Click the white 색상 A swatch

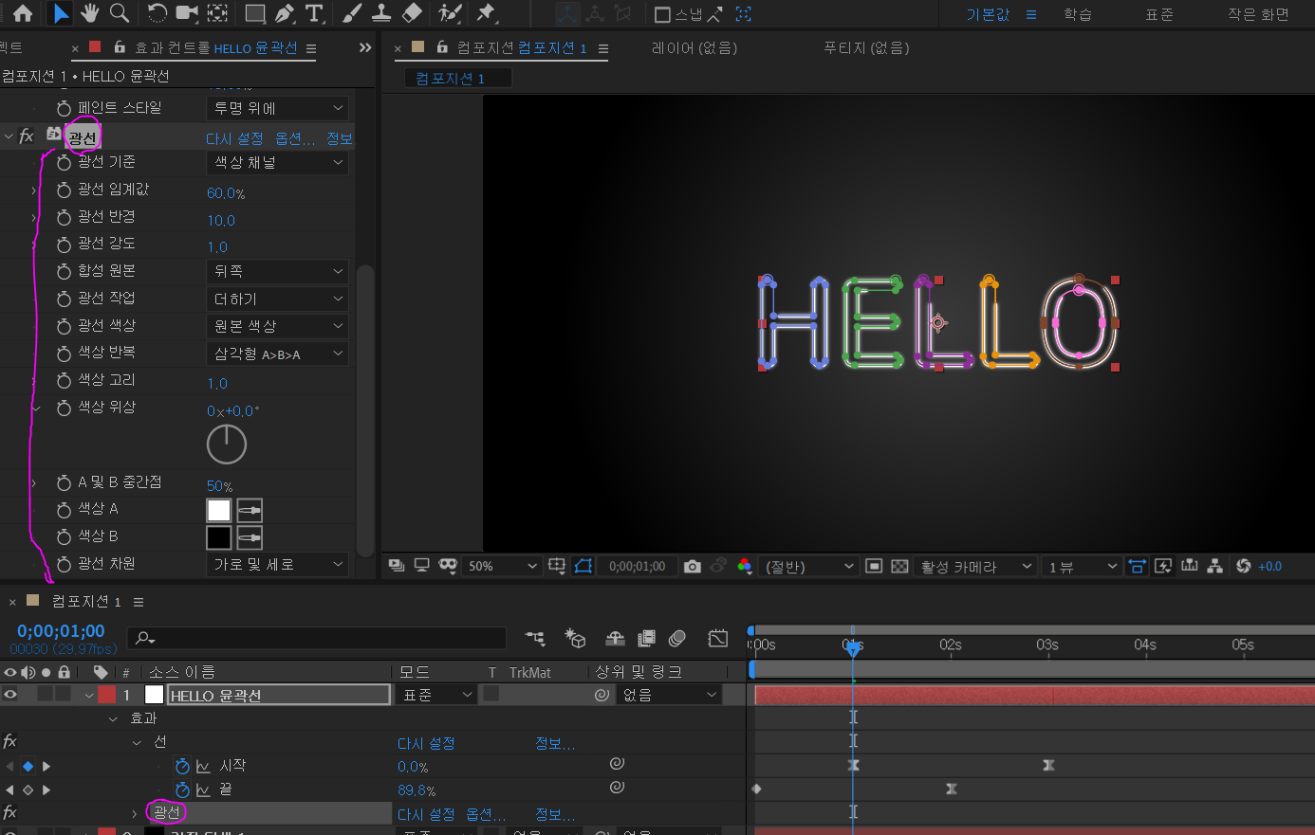coord(219,510)
